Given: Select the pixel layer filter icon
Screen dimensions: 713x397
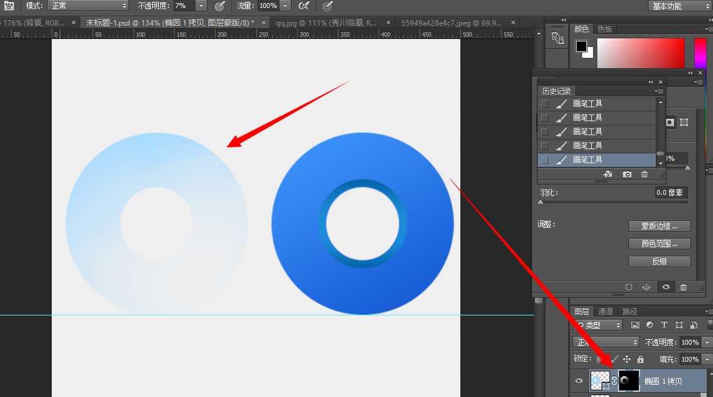Looking at the screenshot, I should coord(636,325).
